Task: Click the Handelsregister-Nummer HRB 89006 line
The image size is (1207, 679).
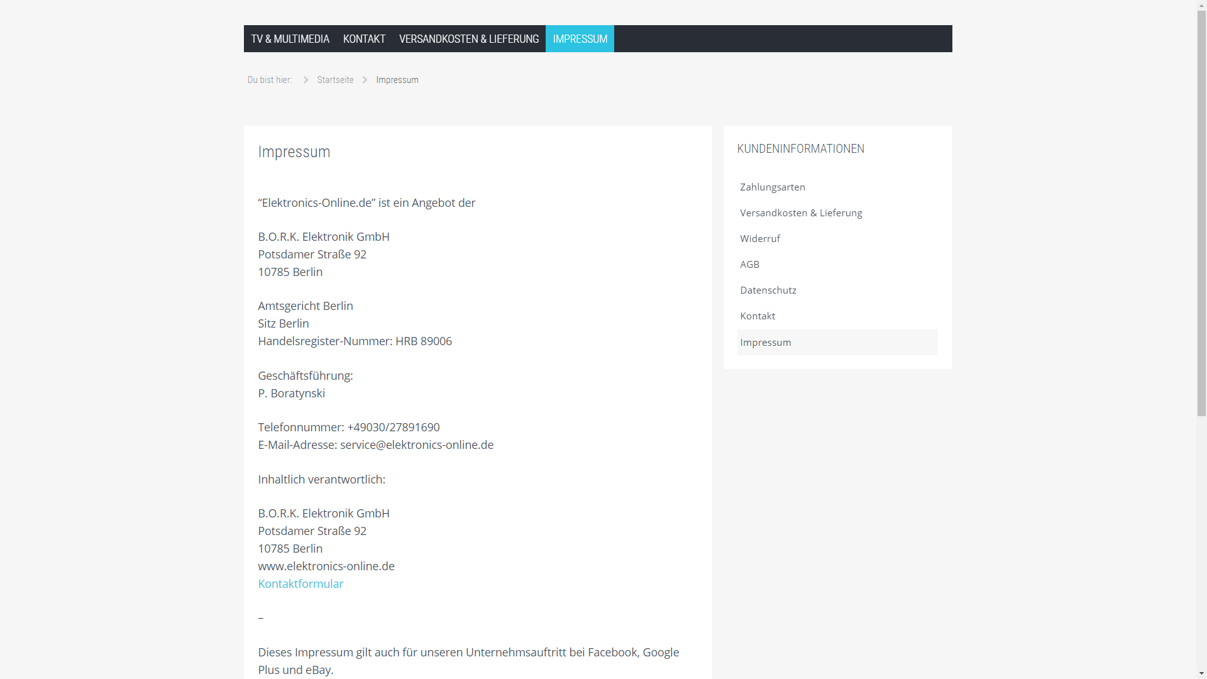Action: coord(355,341)
